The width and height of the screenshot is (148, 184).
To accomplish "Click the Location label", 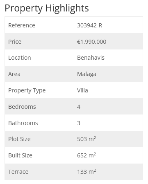I will 20,58.
